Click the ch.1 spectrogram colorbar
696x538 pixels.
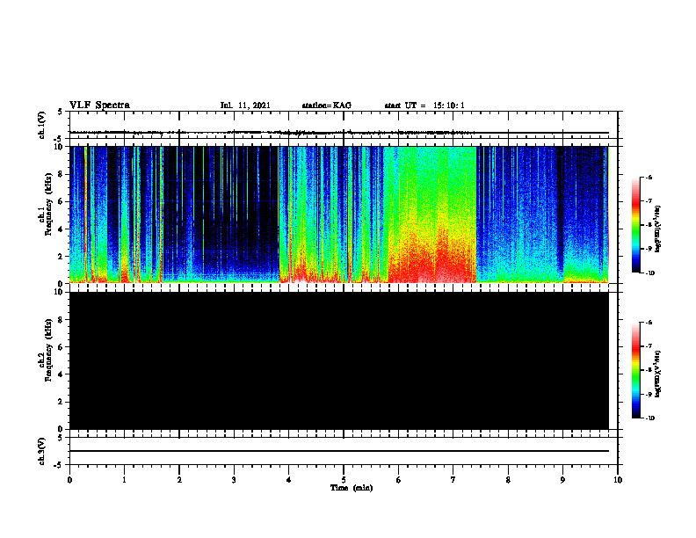coord(635,225)
